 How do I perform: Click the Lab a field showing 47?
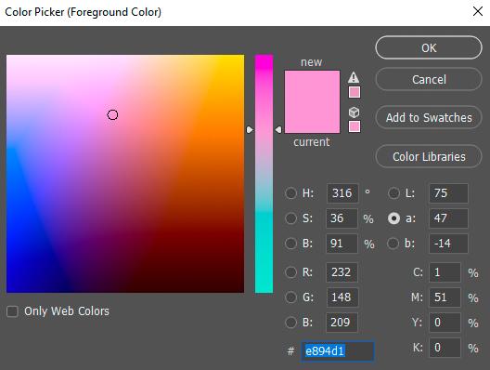[448, 218]
